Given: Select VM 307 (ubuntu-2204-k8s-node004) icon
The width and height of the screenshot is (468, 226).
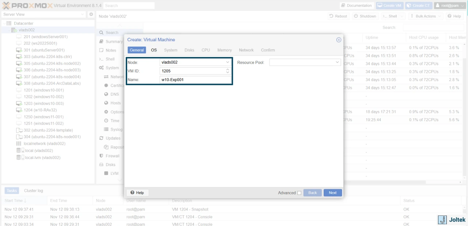Looking at the screenshot, I should tap(19, 77).
